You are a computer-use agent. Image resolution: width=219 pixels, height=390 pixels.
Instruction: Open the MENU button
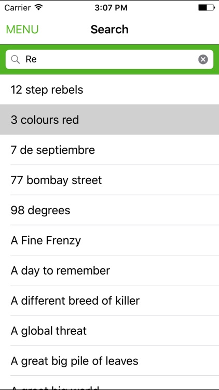pyautogui.click(x=22, y=29)
